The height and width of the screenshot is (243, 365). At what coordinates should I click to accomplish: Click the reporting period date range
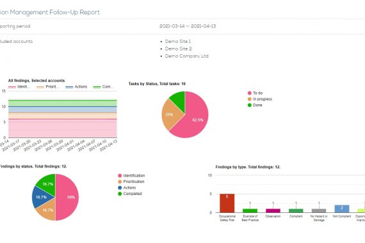tap(188, 26)
